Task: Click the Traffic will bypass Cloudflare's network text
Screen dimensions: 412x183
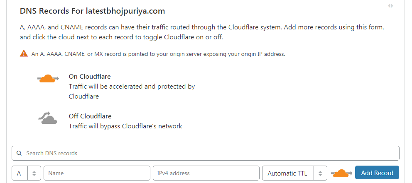Action: click(x=125, y=126)
